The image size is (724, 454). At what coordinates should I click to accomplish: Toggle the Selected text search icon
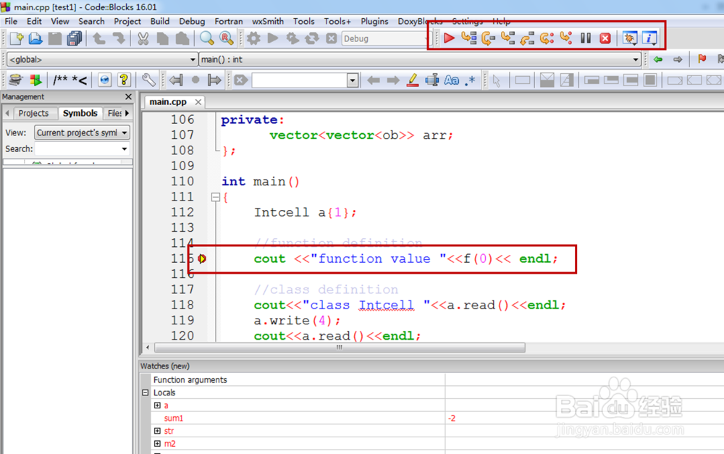coord(432,80)
